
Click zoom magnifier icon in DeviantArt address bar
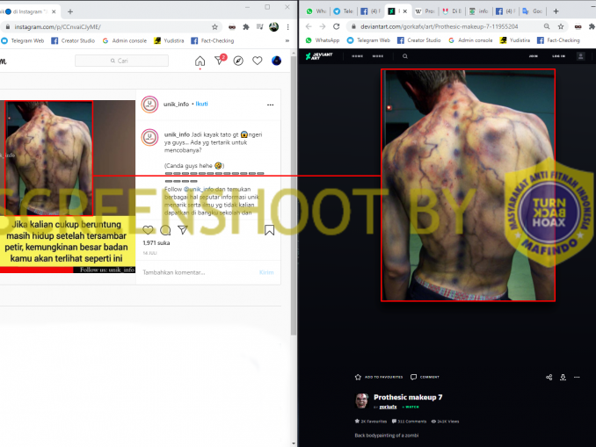click(547, 26)
